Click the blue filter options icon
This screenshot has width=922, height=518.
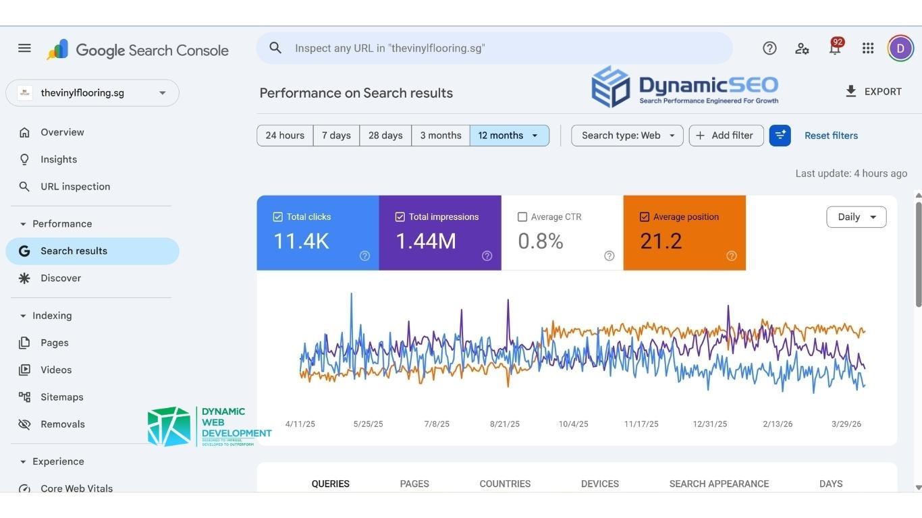(780, 136)
